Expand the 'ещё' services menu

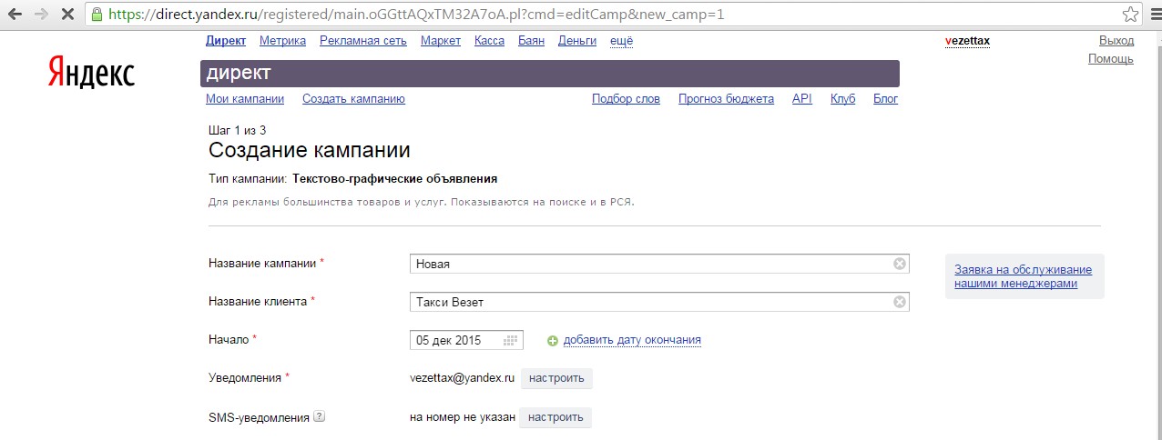pyautogui.click(x=621, y=41)
